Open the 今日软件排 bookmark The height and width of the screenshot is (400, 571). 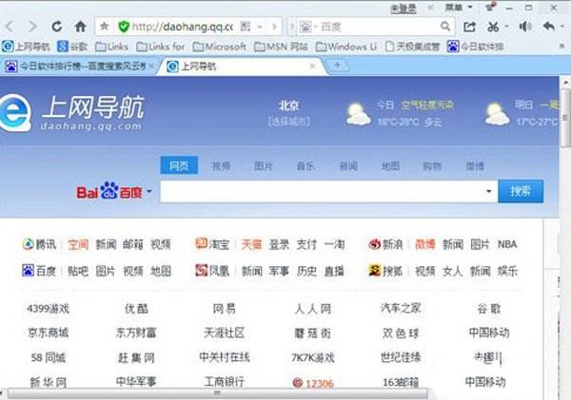pos(475,47)
